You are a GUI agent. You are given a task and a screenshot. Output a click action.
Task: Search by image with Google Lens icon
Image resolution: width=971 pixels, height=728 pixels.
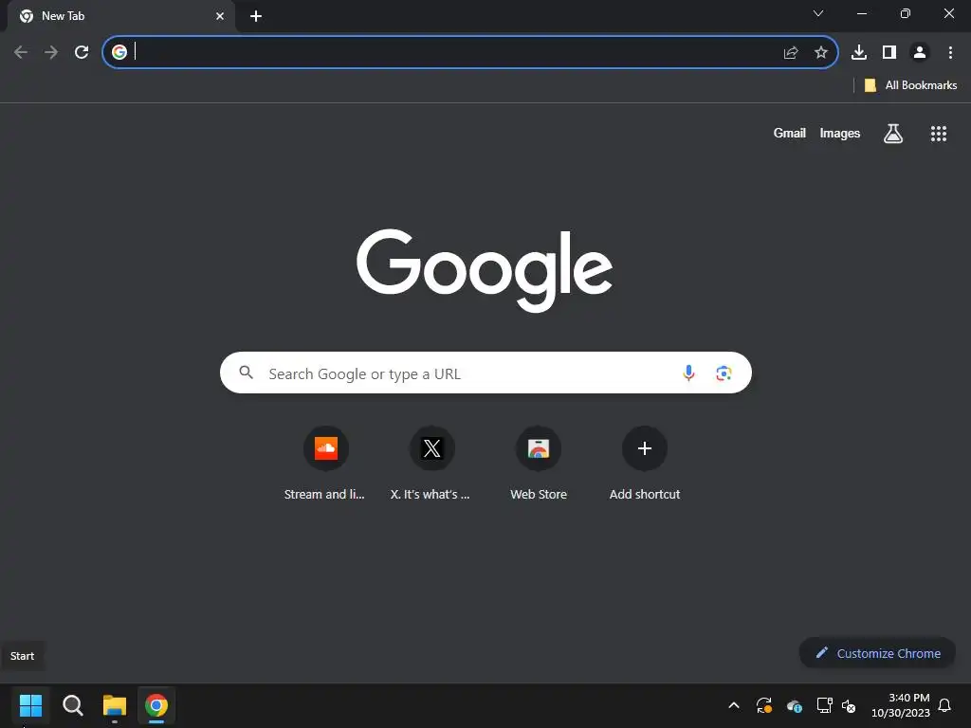click(x=724, y=373)
